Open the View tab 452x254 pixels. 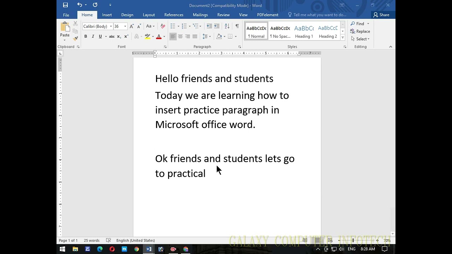pyautogui.click(x=243, y=15)
